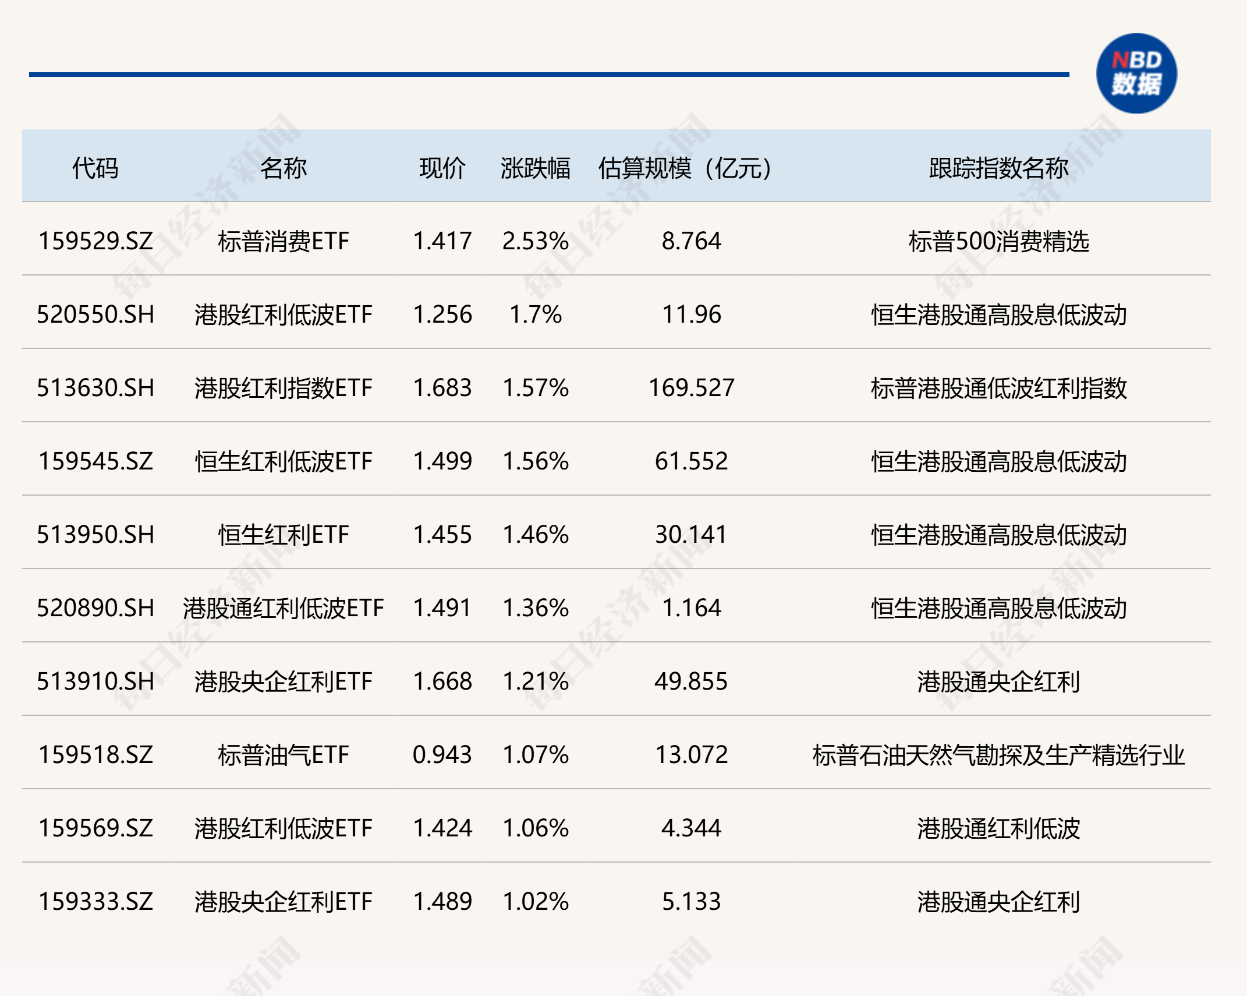Viewport: 1247px width, 996px height.
Task: Click 标普石油天然气勘探及生产精选行业 index name
Action: 998,755
